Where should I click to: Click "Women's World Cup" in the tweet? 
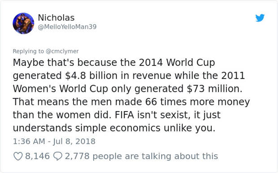60,89
